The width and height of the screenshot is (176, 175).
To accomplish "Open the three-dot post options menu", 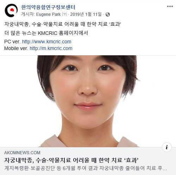I will [170, 6].
